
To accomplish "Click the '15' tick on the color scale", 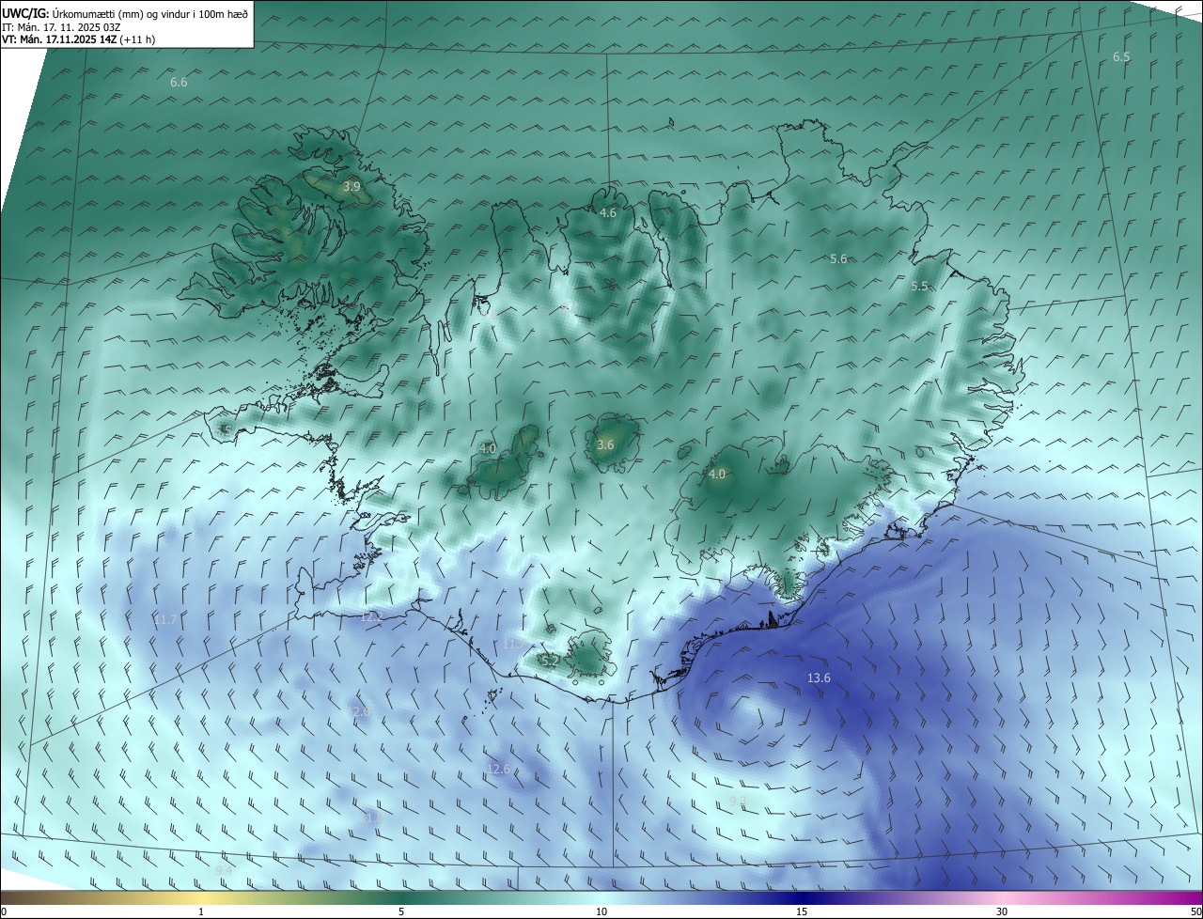I will tap(802, 911).
